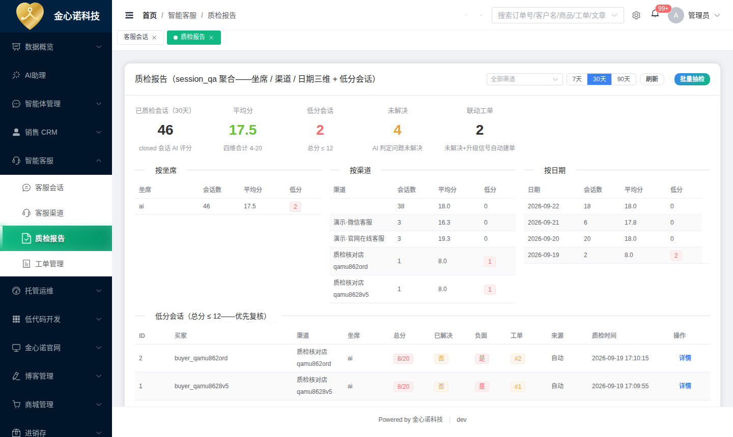This screenshot has width=733, height=437.
Task: Open 客服会话 in the sidebar
Action: tap(56, 188)
